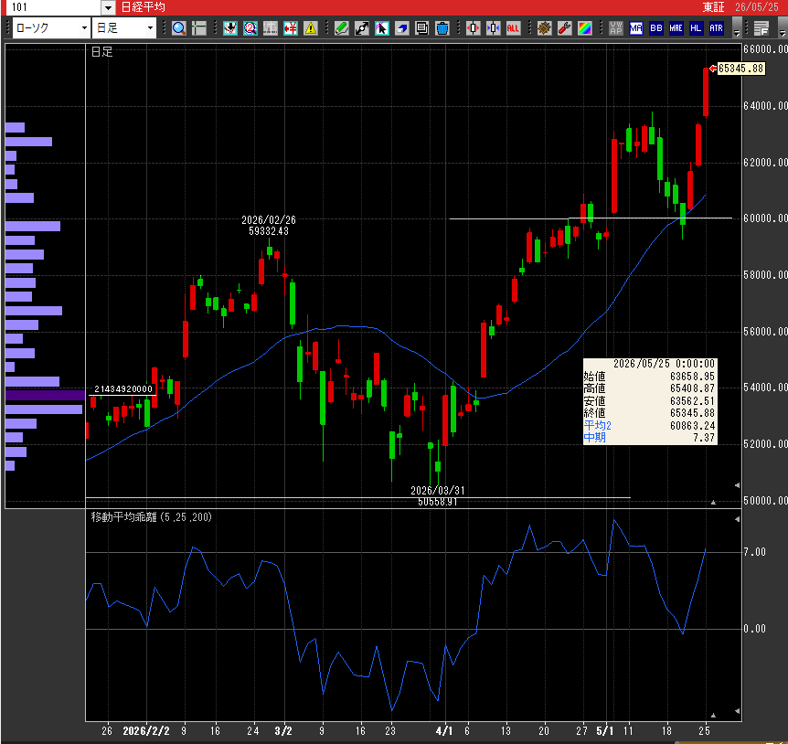The image size is (788, 744).
Task: Toggle the HL high-low indicator
Action: tap(696, 28)
